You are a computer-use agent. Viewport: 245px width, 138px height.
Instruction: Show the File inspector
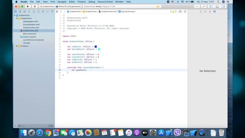pos(201,11)
